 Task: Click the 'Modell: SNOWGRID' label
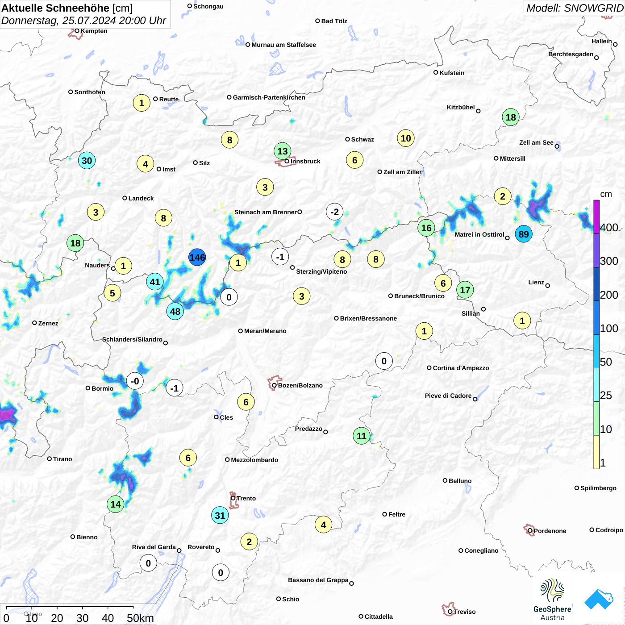pyautogui.click(x=574, y=8)
